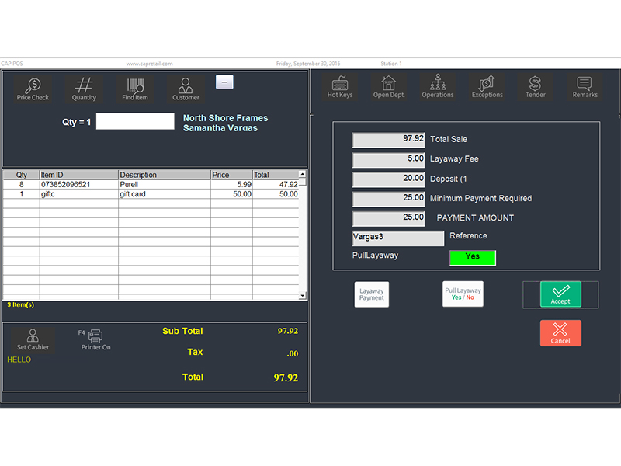This screenshot has width=621, height=466.
Task: Click the Find Item icon
Action: point(134,88)
